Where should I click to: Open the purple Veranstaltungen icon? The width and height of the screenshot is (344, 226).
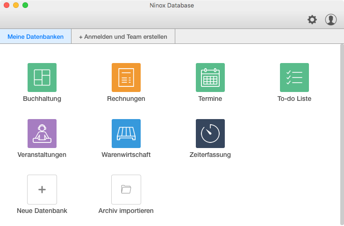pyautogui.click(x=42, y=134)
